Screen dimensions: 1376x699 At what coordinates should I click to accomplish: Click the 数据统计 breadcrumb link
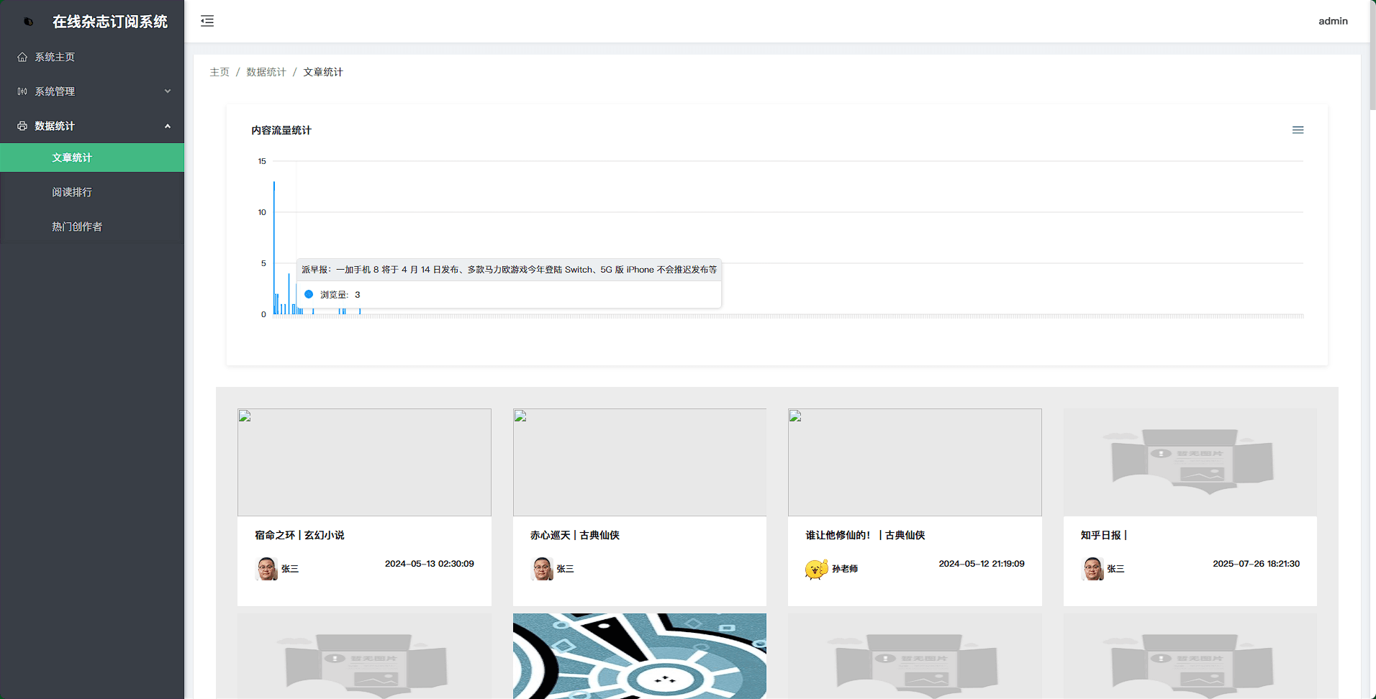(266, 72)
